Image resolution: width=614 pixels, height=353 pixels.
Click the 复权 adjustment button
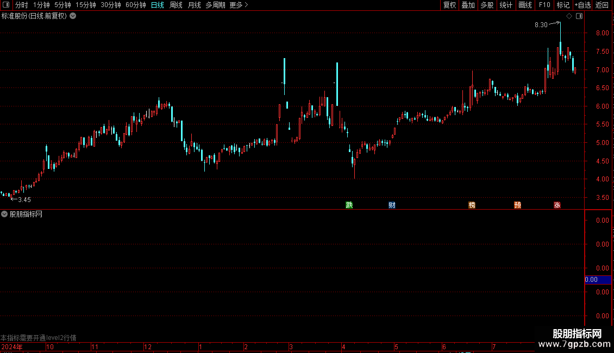(449, 5)
